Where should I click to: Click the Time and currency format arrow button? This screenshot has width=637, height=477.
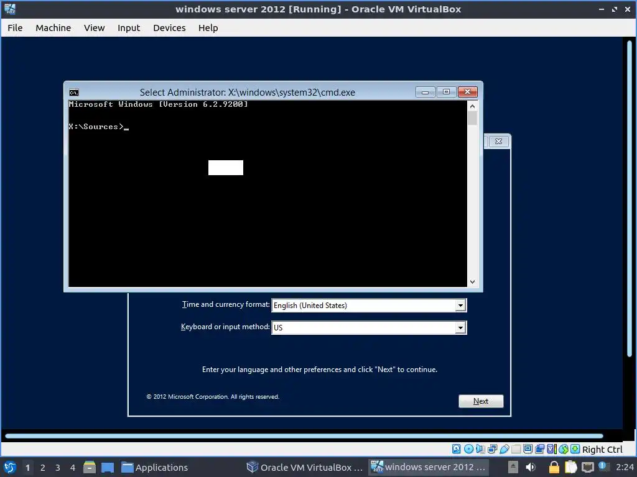pos(460,306)
